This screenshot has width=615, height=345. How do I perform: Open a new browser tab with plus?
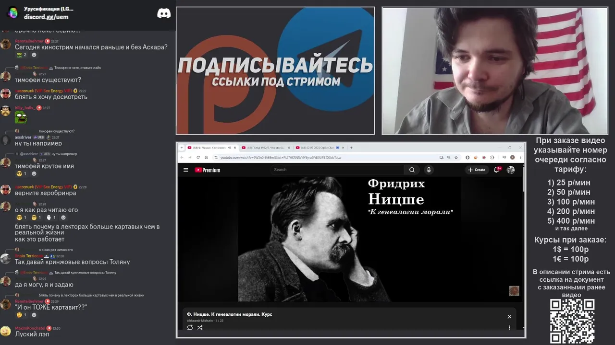pyautogui.click(x=351, y=148)
